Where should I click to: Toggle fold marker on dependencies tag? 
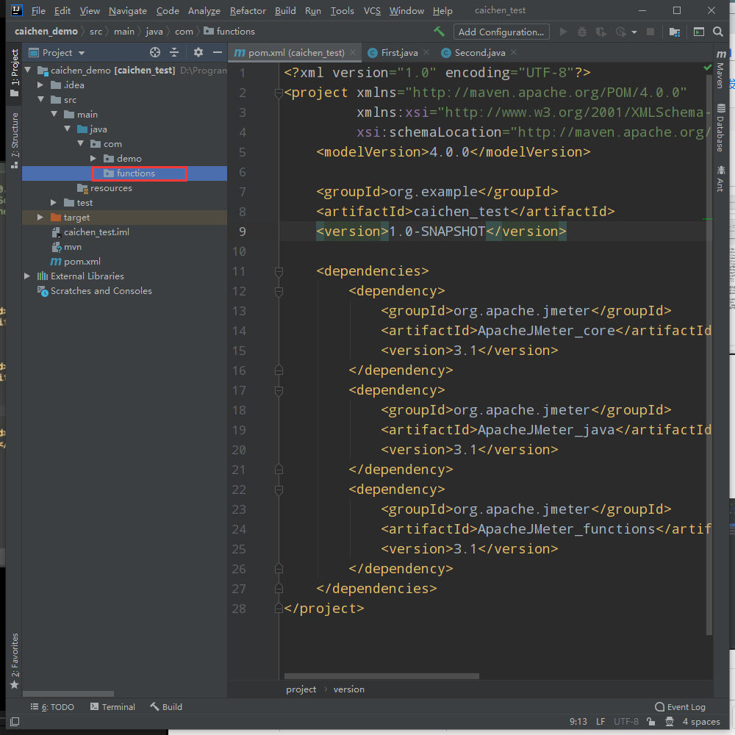tap(279, 271)
